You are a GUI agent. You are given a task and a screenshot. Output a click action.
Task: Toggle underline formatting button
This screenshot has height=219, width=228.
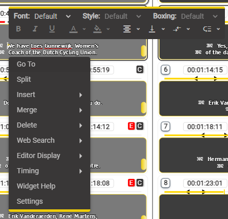click(52, 29)
